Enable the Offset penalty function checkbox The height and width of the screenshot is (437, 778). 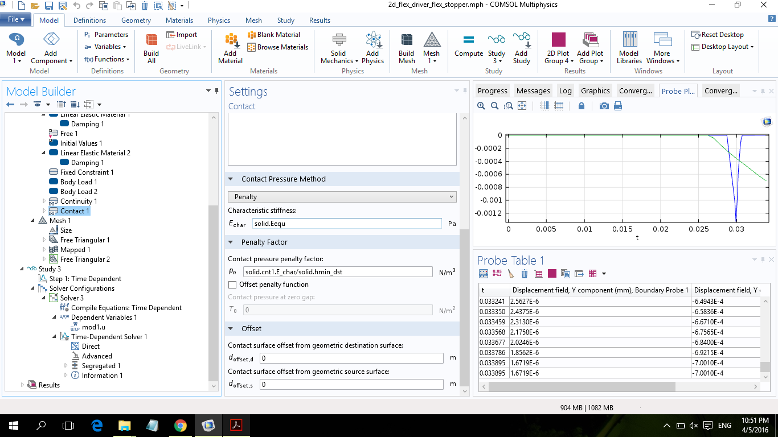pyautogui.click(x=232, y=285)
